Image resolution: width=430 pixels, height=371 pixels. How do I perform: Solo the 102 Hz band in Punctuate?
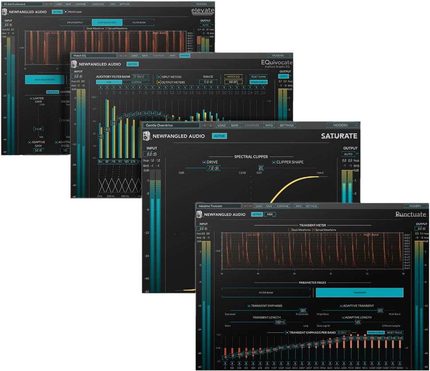click(232, 363)
